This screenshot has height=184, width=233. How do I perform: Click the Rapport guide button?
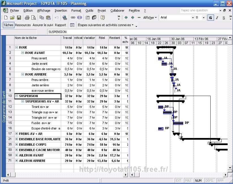tap(61, 25)
